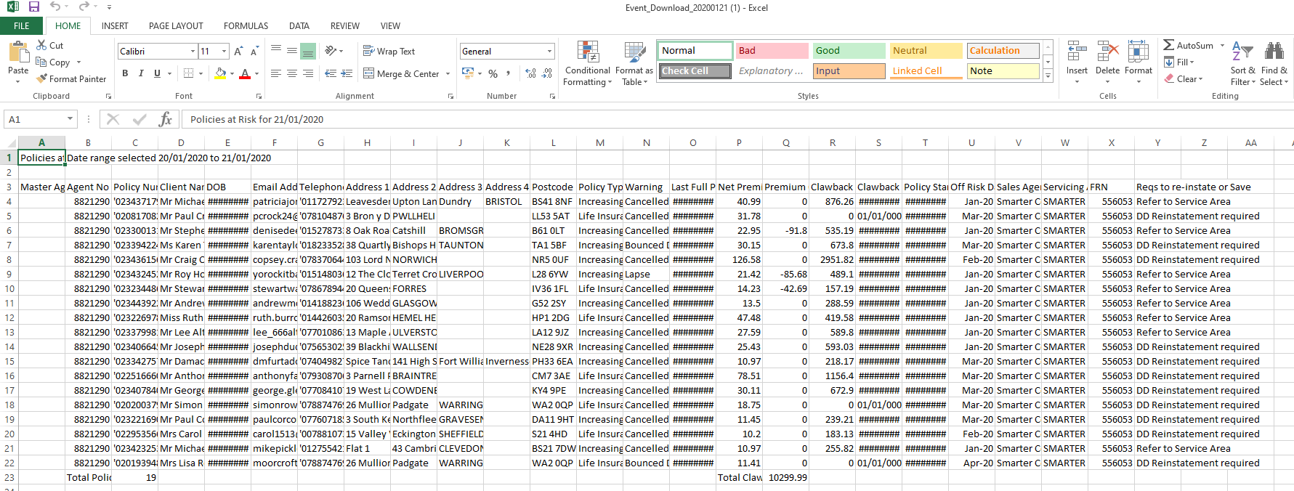
Task: Select column R header for Clawback
Action: (832, 142)
